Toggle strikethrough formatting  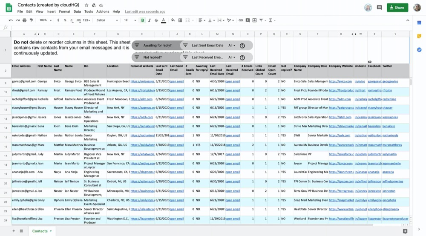156,20
